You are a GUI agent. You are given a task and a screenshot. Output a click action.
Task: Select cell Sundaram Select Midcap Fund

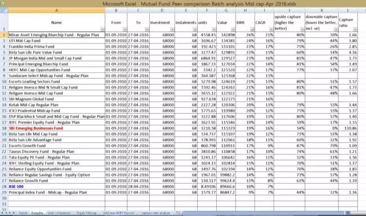tap(57, 76)
